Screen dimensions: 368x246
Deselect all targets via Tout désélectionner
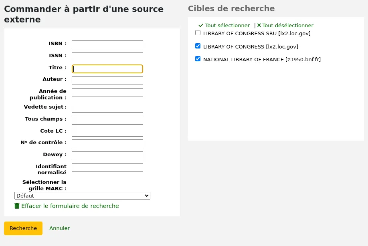(288, 25)
